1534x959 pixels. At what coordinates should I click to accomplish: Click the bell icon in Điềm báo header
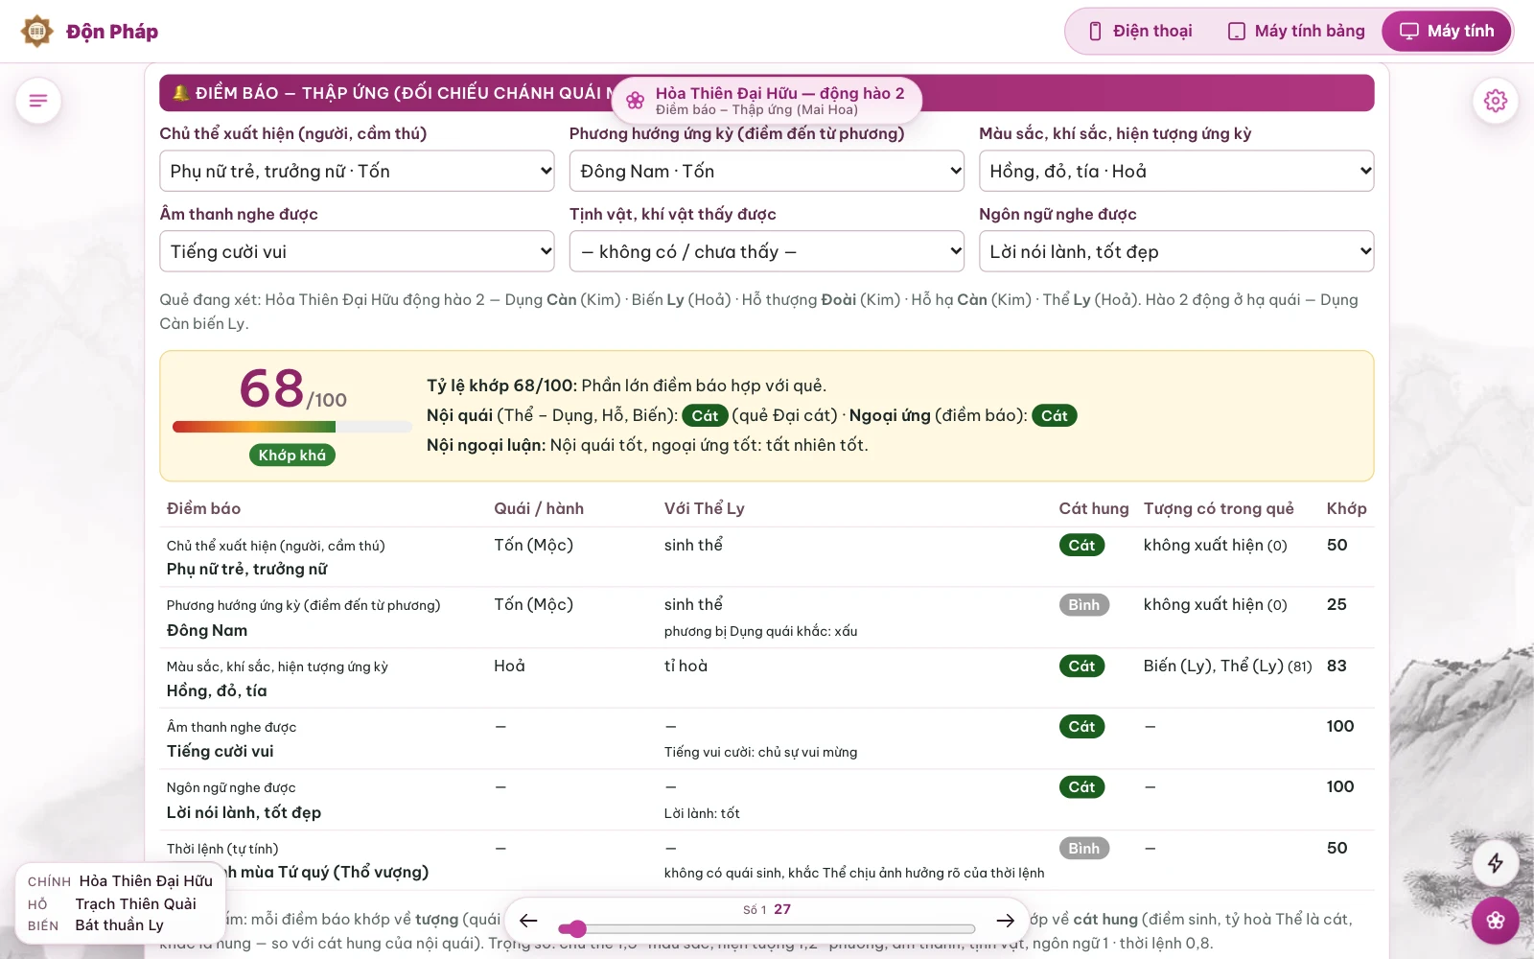pyautogui.click(x=180, y=93)
